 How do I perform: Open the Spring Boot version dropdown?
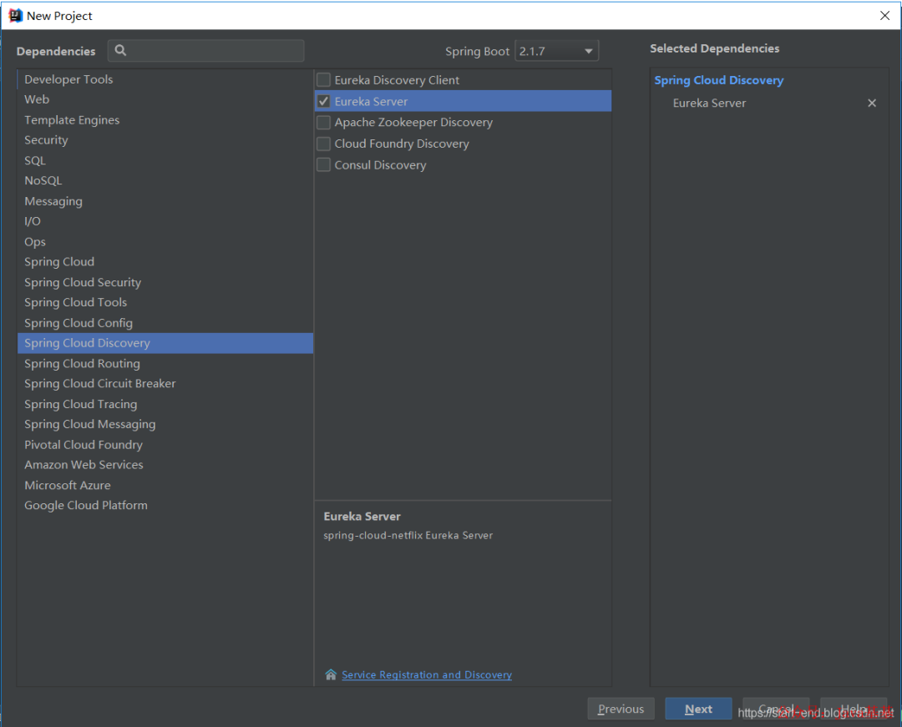tap(557, 51)
